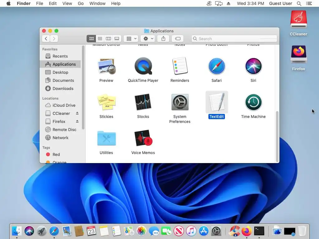Open Documents from the sidebar
The height and width of the screenshot is (239, 319).
[x=60, y=81]
